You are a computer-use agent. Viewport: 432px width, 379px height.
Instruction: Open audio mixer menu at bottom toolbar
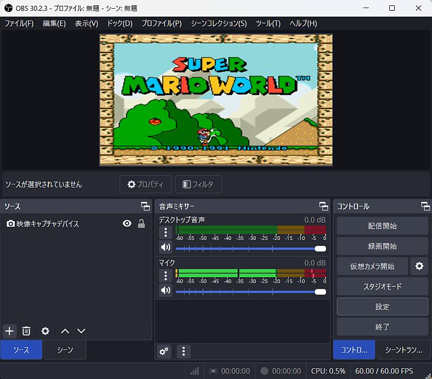(x=184, y=351)
